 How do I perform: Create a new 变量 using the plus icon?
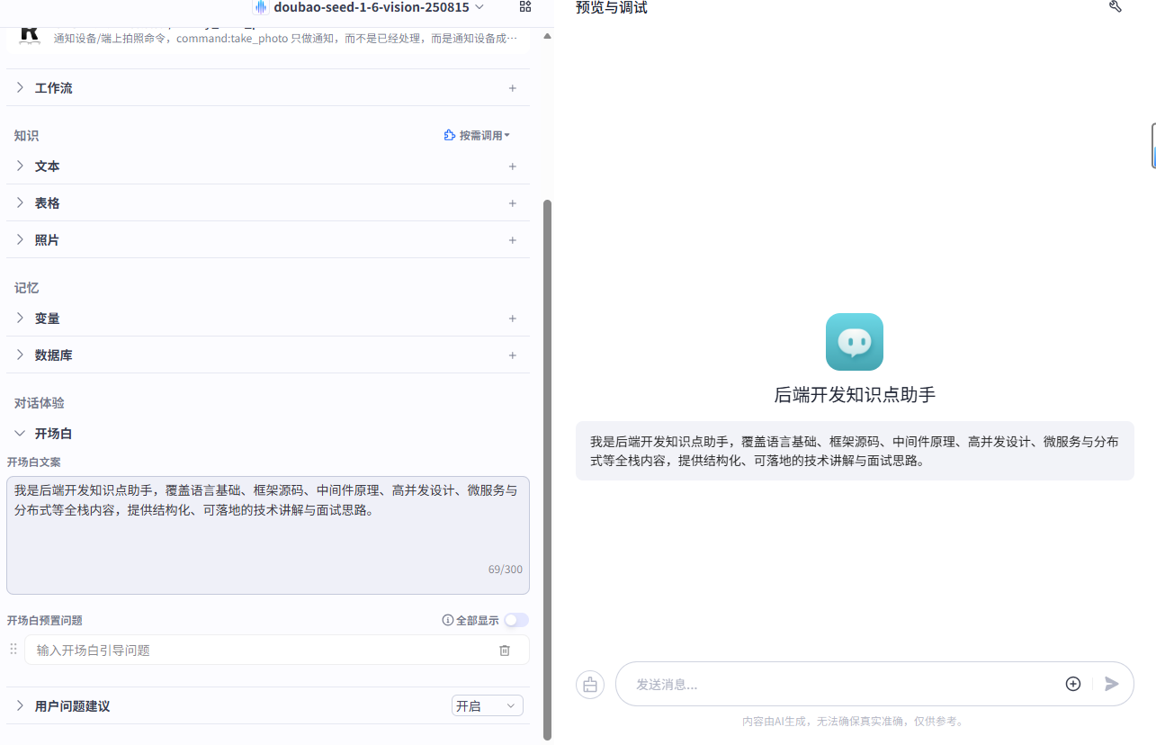513,318
